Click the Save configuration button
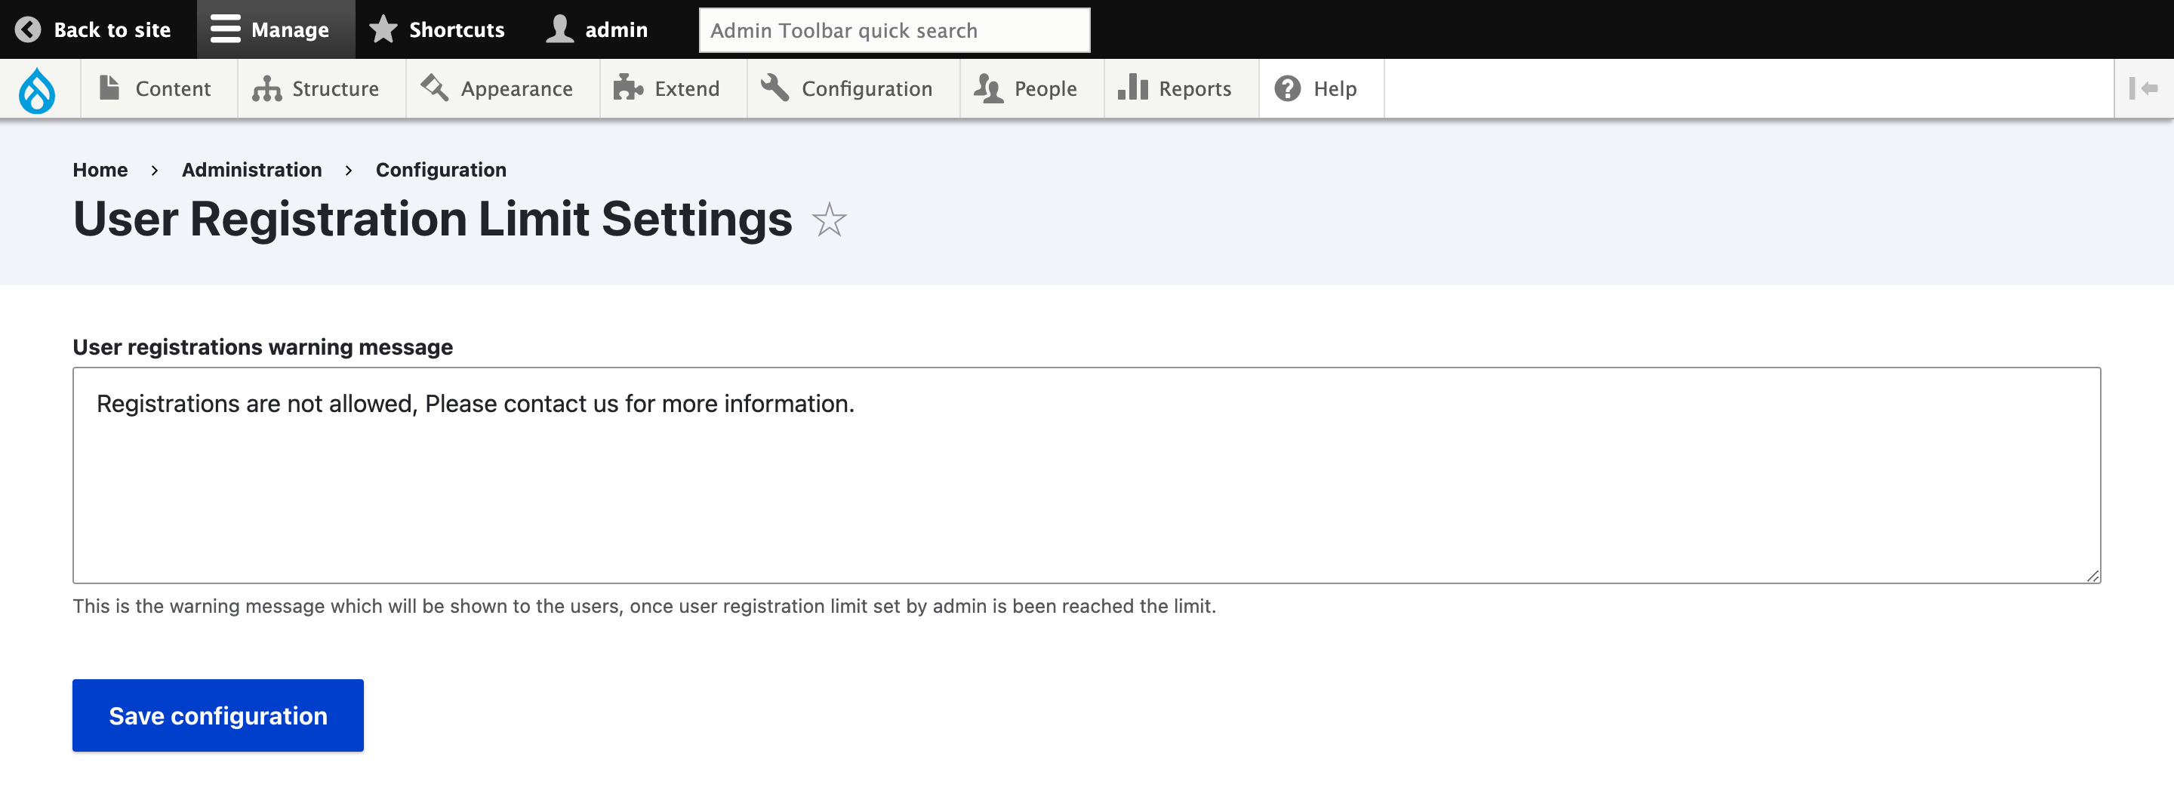Image resolution: width=2174 pixels, height=806 pixels. point(217,715)
